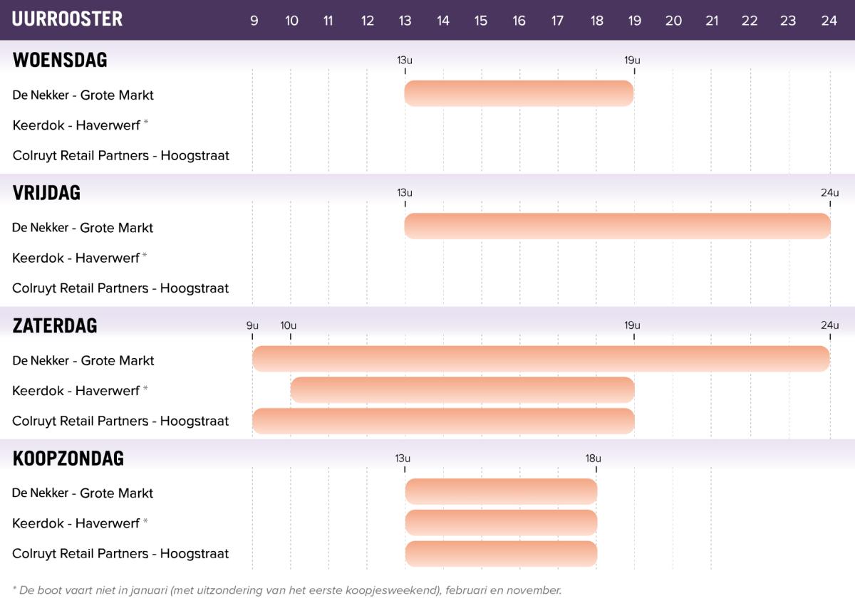Click the Vrijdag De Nekker time bar
855x608 pixels.
tap(617, 226)
